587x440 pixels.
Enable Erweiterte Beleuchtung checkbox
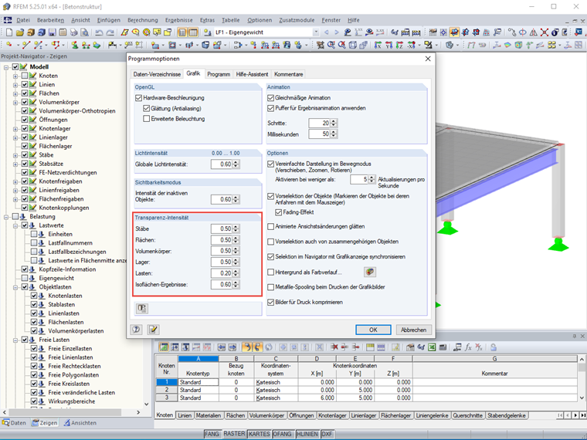pos(147,119)
